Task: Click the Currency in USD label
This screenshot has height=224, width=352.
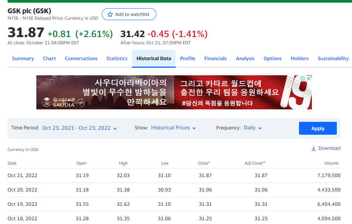Action: click(23, 149)
